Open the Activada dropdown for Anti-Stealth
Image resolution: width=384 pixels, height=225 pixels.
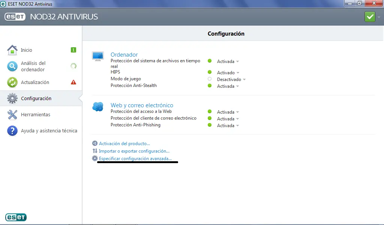tap(228, 86)
